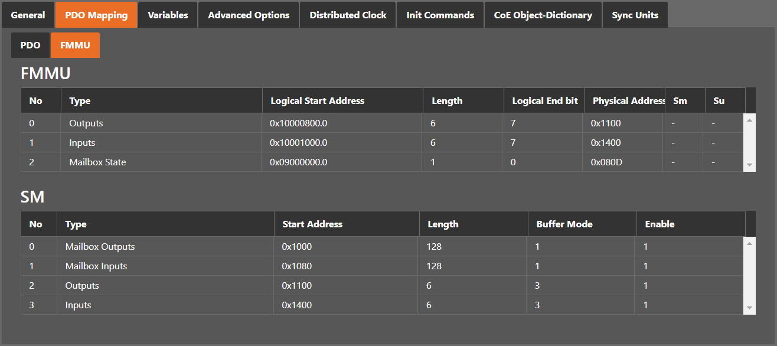The width and height of the screenshot is (777, 346).
Task: Switch to the Sync Units tab
Action: tap(635, 15)
